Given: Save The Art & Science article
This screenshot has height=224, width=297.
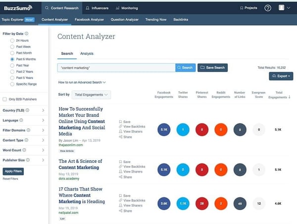Looking at the screenshot, I should click(x=125, y=162).
